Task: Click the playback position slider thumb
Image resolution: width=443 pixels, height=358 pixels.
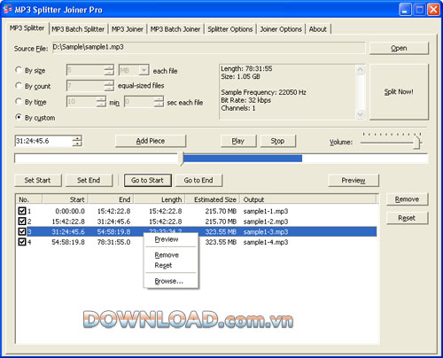Action: pos(181,159)
